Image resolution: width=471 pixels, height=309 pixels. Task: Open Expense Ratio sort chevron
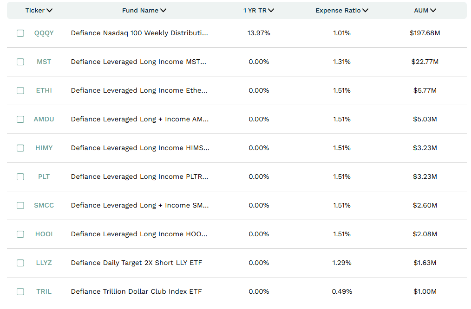(x=365, y=11)
